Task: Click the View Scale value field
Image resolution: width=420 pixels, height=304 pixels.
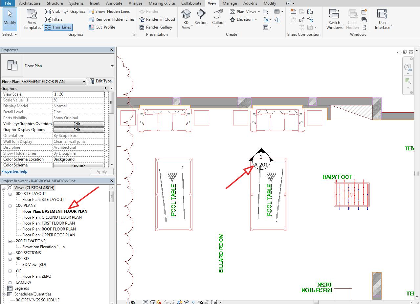Action: (78, 94)
